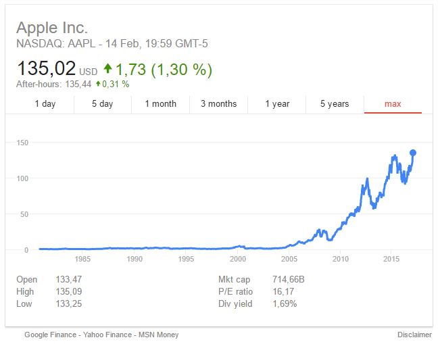Viewport: 440px width, 344px height.
Task: Select the 1 day range tab
Action: (45, 103)
